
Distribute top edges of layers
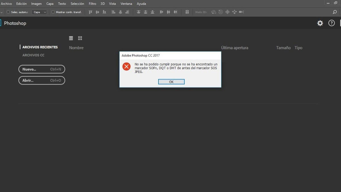(139, 12)
